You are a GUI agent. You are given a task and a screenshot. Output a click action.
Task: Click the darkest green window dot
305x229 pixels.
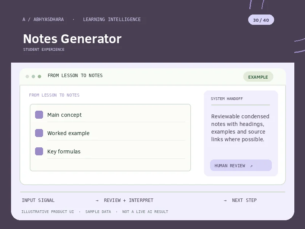tap(40, 76)
